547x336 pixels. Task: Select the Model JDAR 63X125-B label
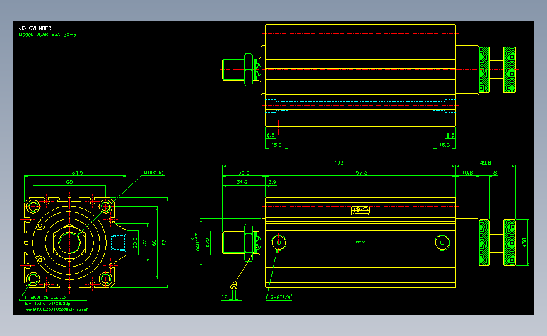coord(47,35)
